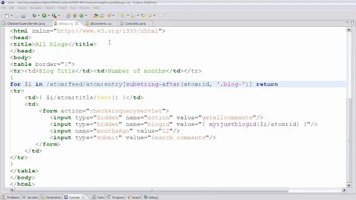Click the Previous Annotation toolbar icon
Screen dimensions: 356x200
(x=133, y=16)
